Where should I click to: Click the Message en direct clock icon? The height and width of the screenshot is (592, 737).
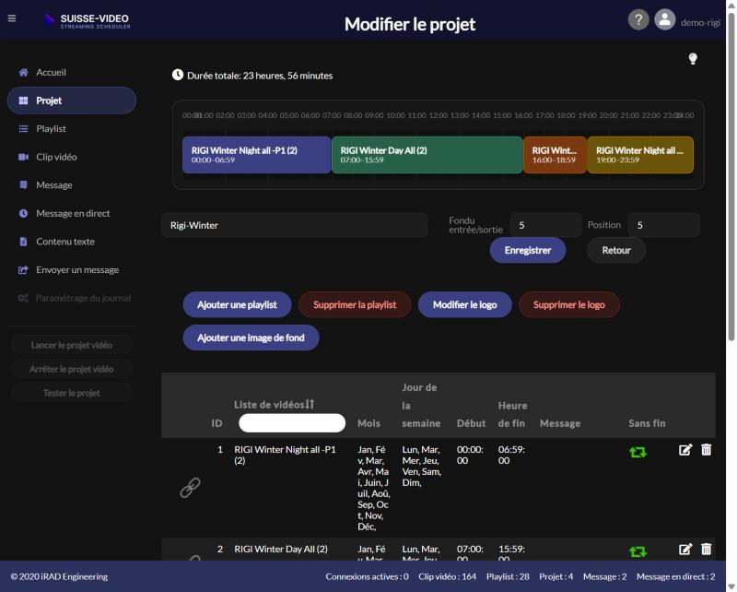[23, 214]
